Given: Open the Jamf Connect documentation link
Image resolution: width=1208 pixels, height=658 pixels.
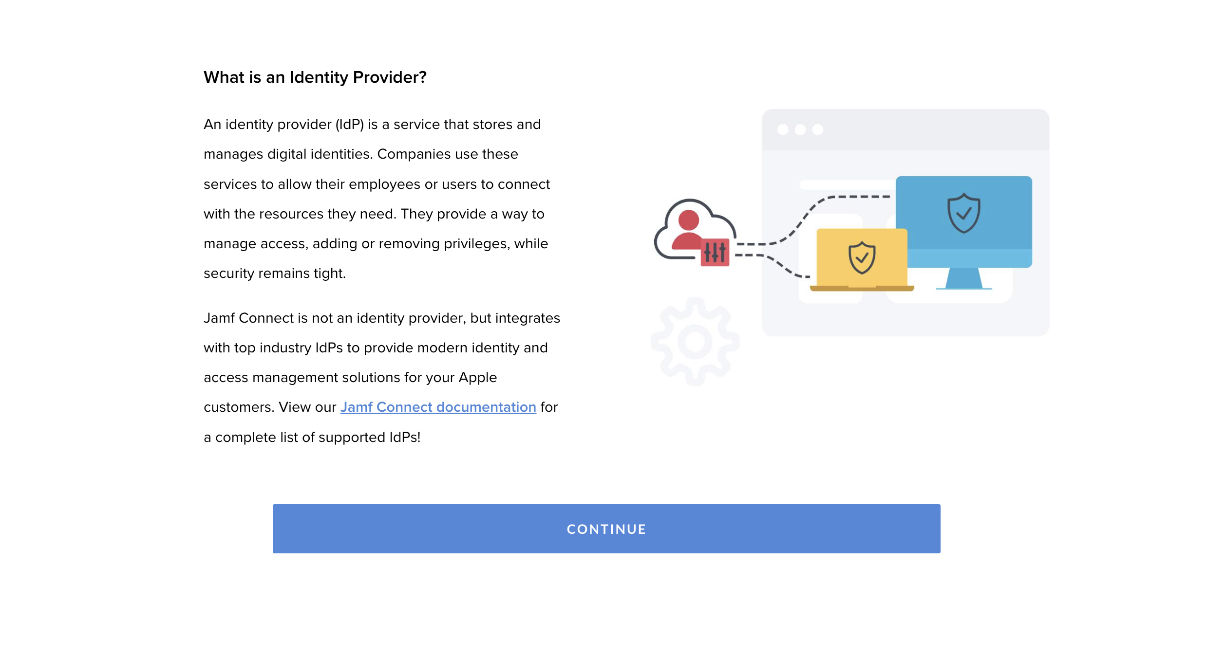Looking at the screenshot, I should 438,407.
